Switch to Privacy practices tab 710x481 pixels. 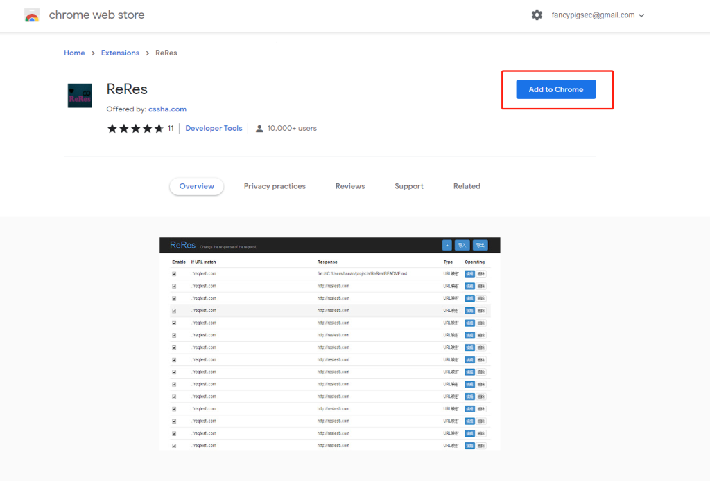click(x=275, y=186)
